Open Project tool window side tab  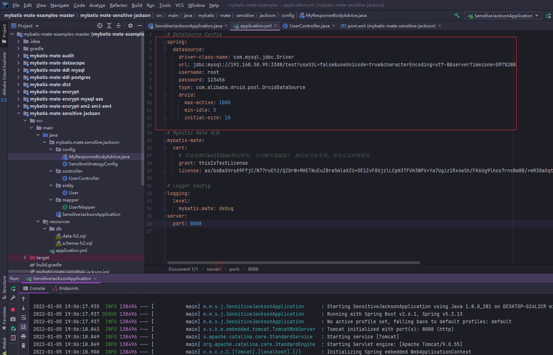4,34
